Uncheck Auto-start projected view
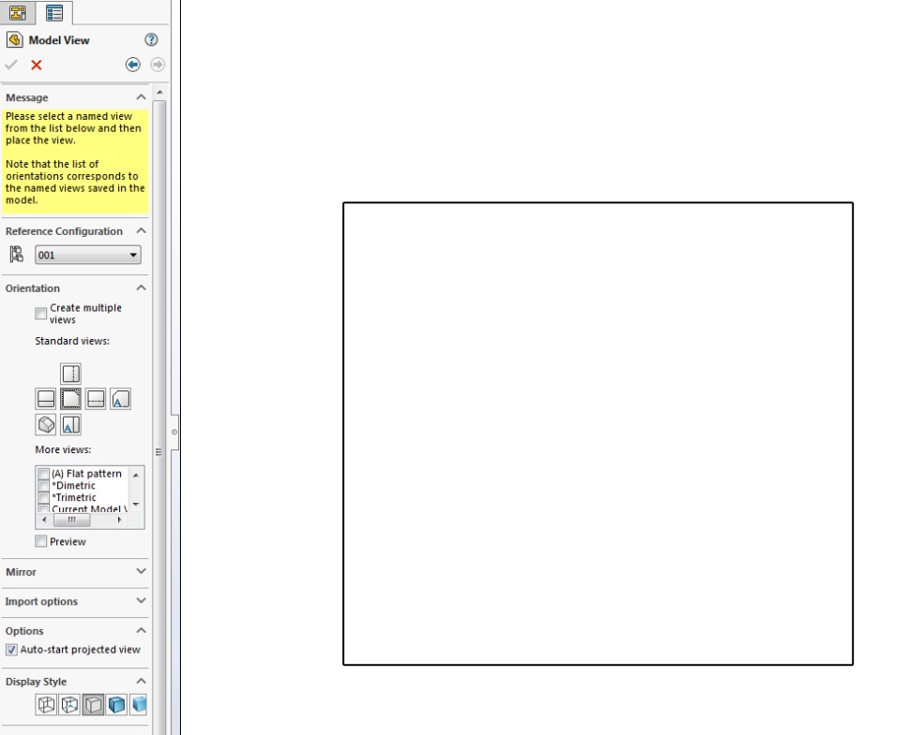Screen dimensions: 900x735 [11, 650]
